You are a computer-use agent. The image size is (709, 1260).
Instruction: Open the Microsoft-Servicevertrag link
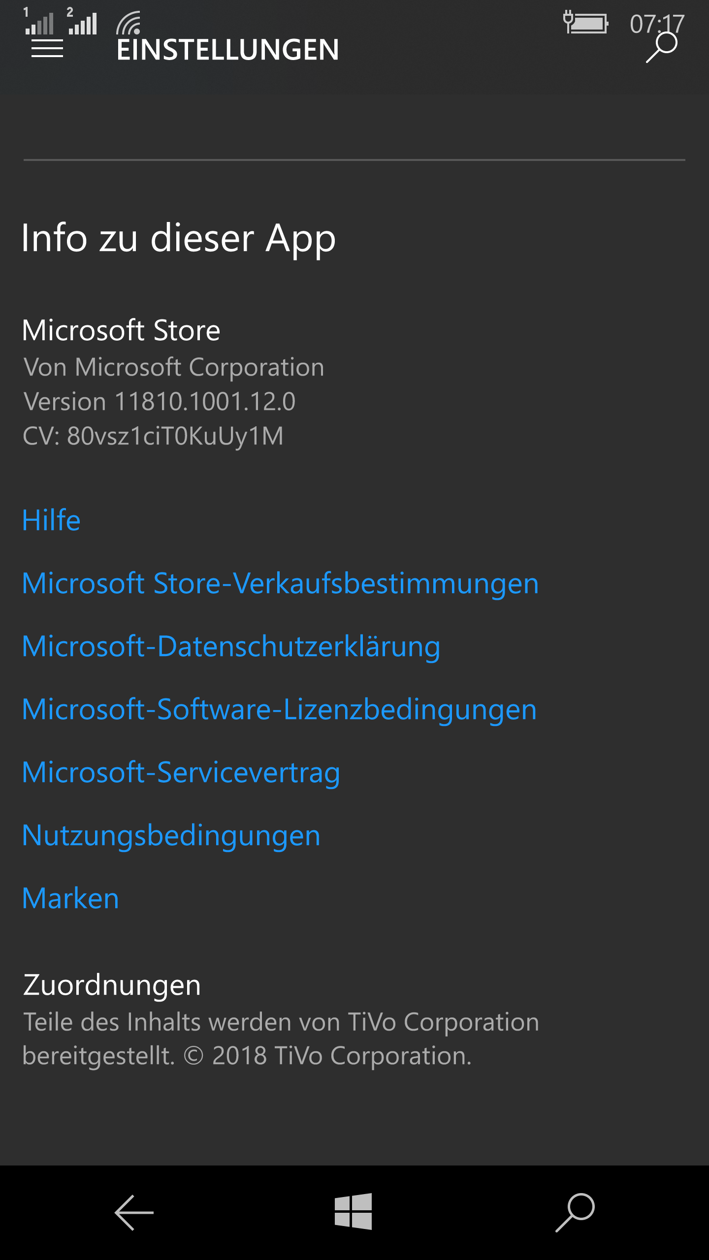coord(181,772)
